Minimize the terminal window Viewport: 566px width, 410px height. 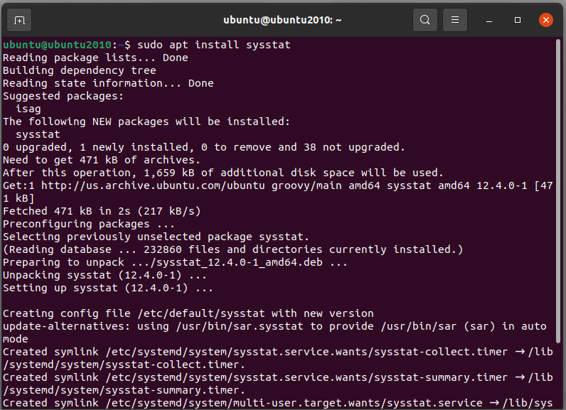489,20
